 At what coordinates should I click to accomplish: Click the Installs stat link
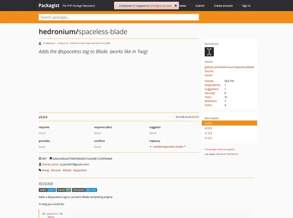[x=209, y=81]
